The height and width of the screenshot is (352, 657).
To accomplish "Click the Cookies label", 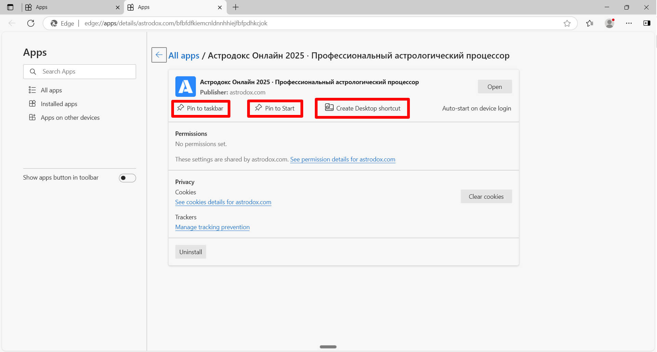I will point(186,192).
